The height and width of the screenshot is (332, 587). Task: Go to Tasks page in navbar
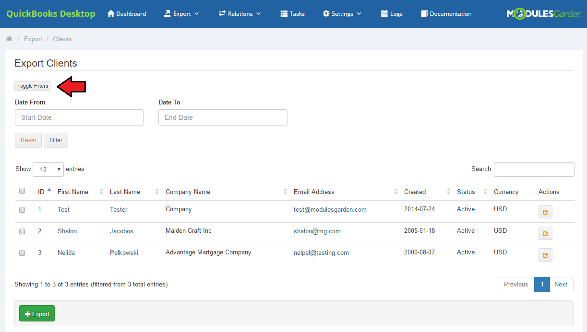click(x=292, y=14)
